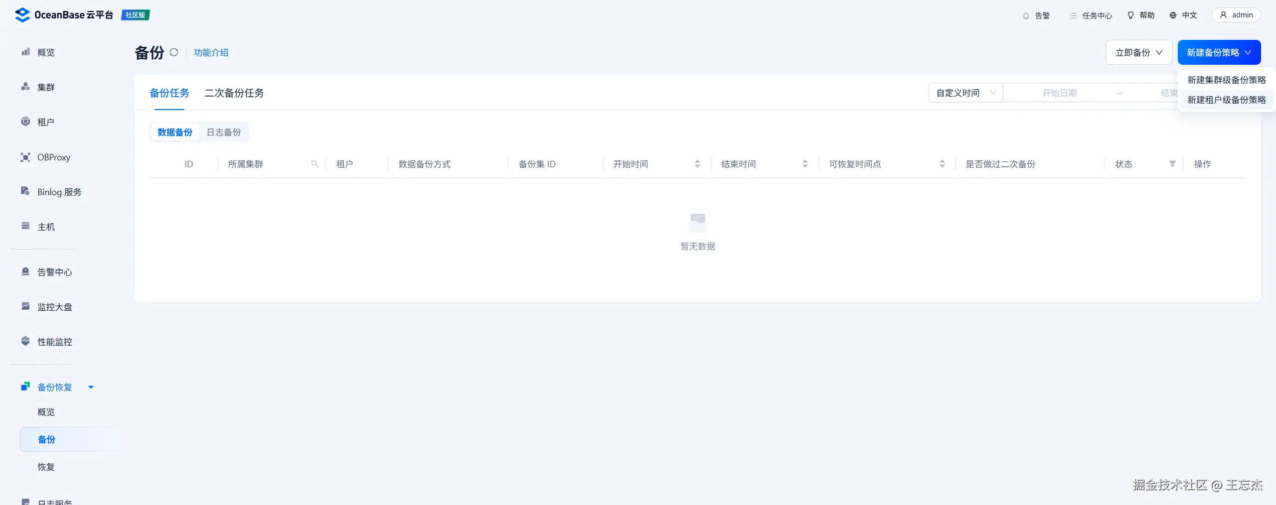Click the 帮助 label
The height and width of the screenshot is (505, 1276).
coord(1147,15)
